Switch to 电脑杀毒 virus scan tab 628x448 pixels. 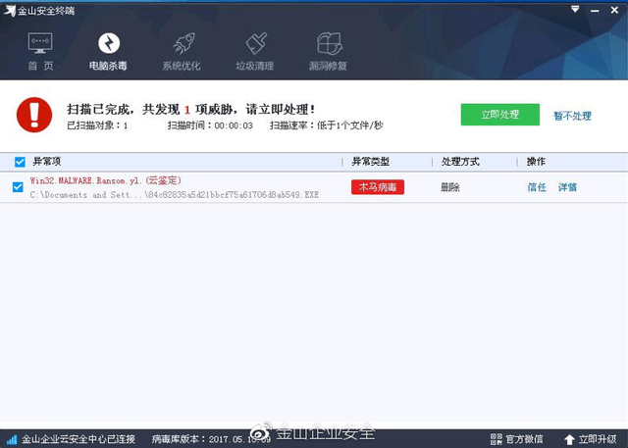108,51
